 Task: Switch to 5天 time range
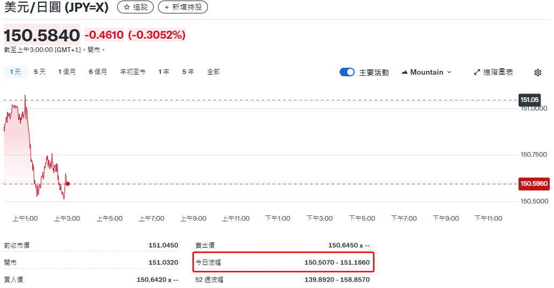(x=40, y=71)
